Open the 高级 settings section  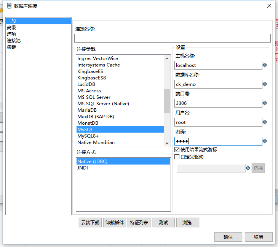[x=11, y=28]
